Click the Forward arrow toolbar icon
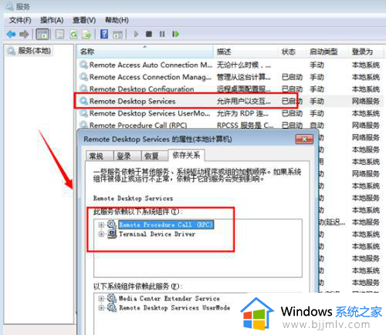This screenshot has width=386, height=335. 25,34
